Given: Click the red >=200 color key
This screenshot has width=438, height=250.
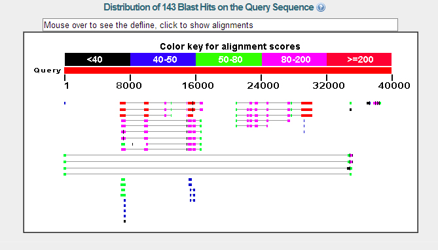Looking at the screenshot, I should pyautogui.click(x=359, y=59).
